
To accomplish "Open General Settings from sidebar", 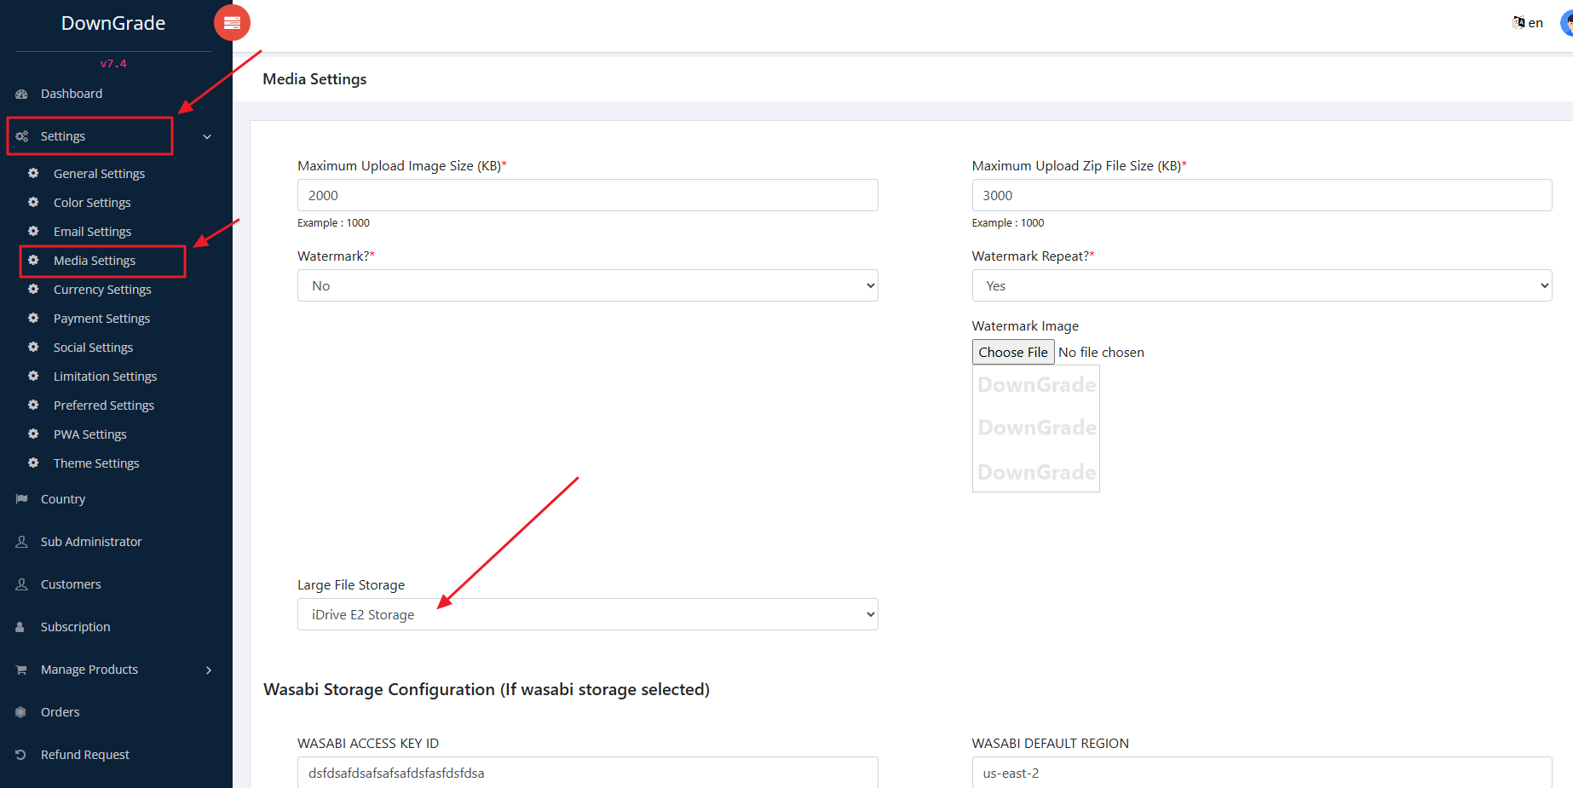I will pyautogui.click(x=99, y=174).
